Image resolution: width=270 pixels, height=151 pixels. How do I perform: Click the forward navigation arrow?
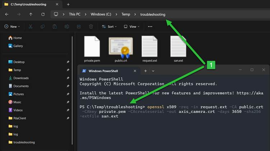tap(19, 14)
